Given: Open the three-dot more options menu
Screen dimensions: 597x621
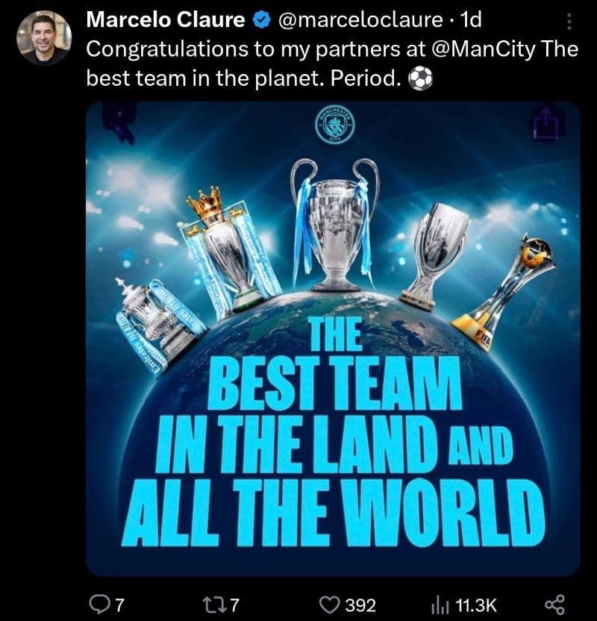Looking at the screenshot, I should pos(569,22).
